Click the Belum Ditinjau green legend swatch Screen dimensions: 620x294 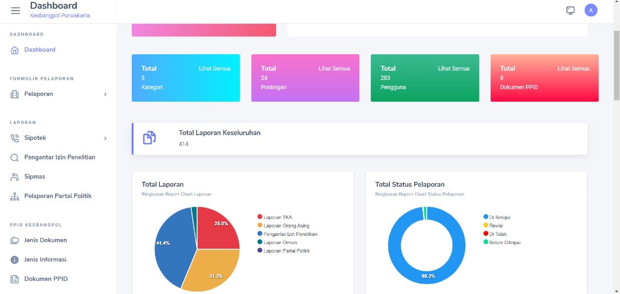coord(486,242)
